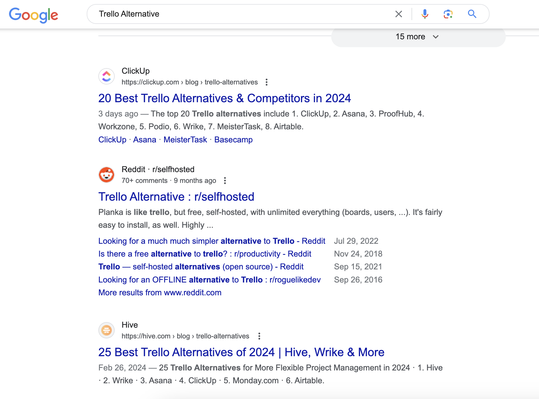Screen dimensions: 539x399
Task: Click the ClickUp site favicon
Action: pyautogui.click(x=107, y=76)
